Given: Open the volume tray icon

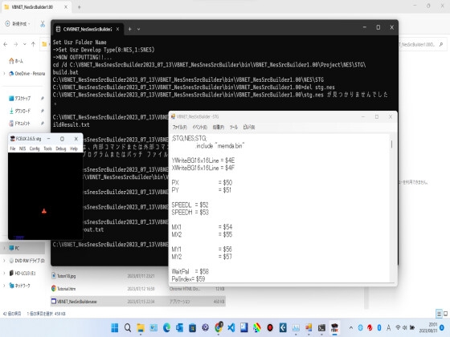Looking at the screenshot, I should tap(405, 327).
